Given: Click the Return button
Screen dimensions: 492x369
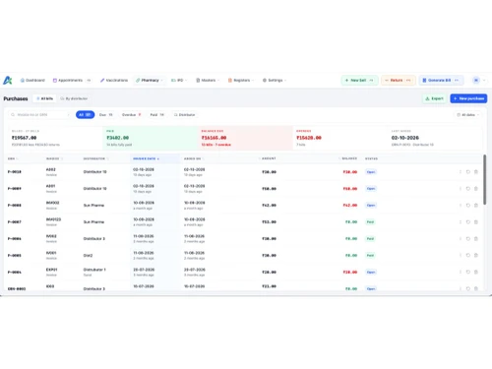Looking at the screenshot, I should pos(399,80).
